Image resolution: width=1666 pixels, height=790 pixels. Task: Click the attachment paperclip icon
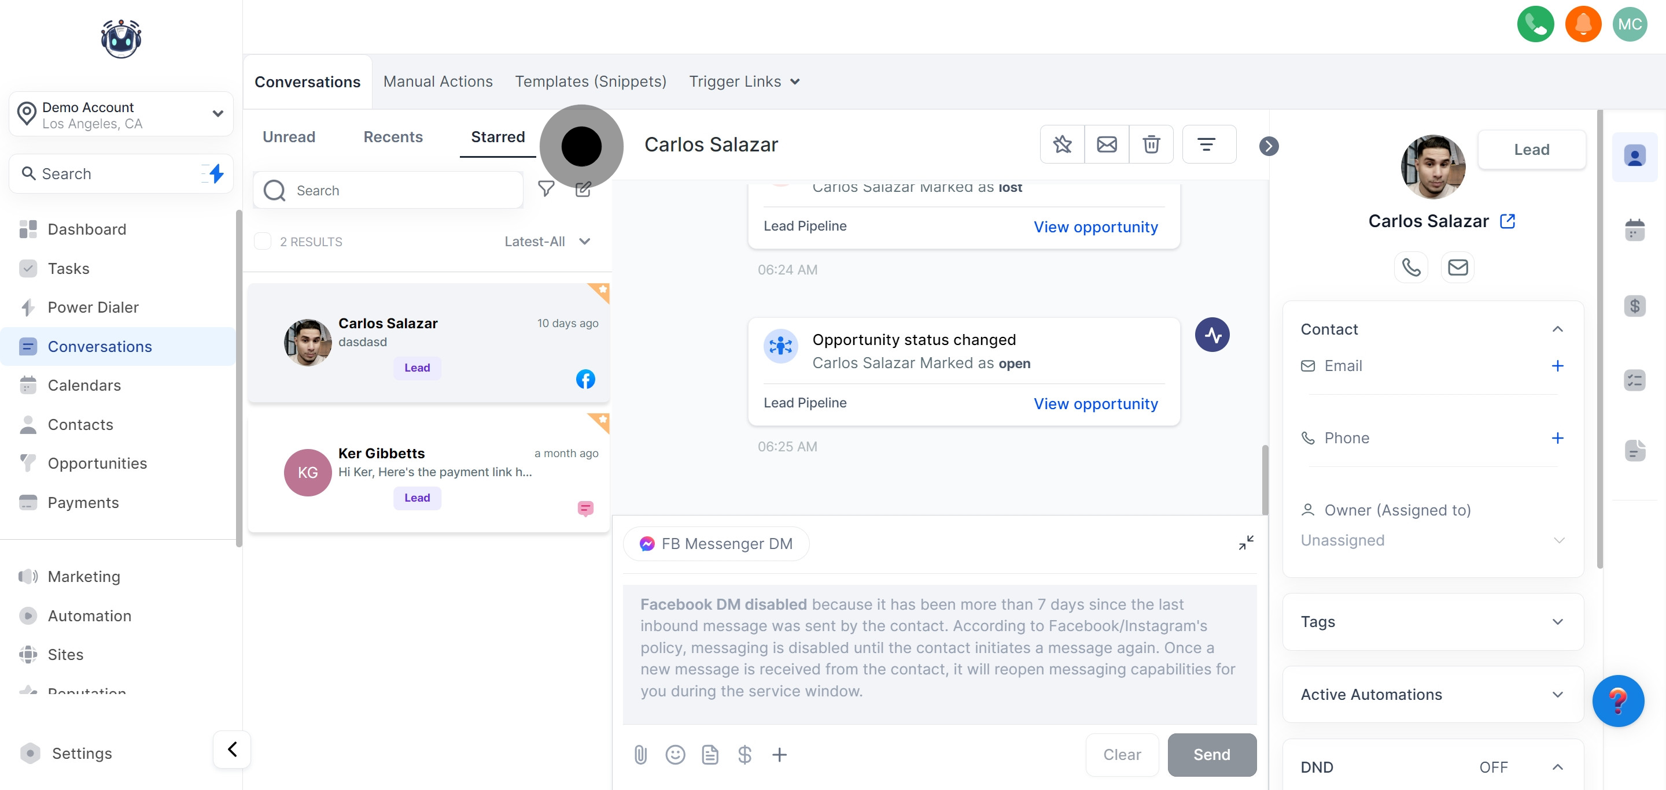tap(640, 755)
